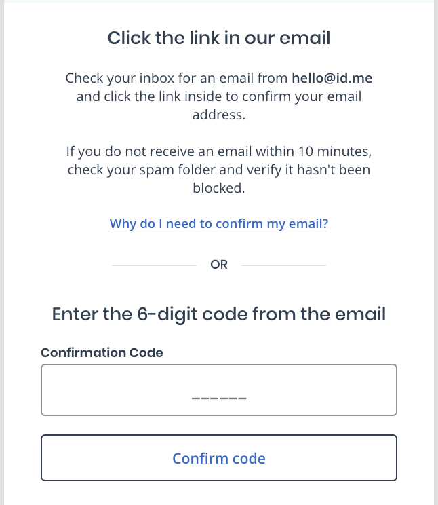Click the '6-digit' text in the lower heading
The height and width of the screenshot is (505, 438).
181,314
